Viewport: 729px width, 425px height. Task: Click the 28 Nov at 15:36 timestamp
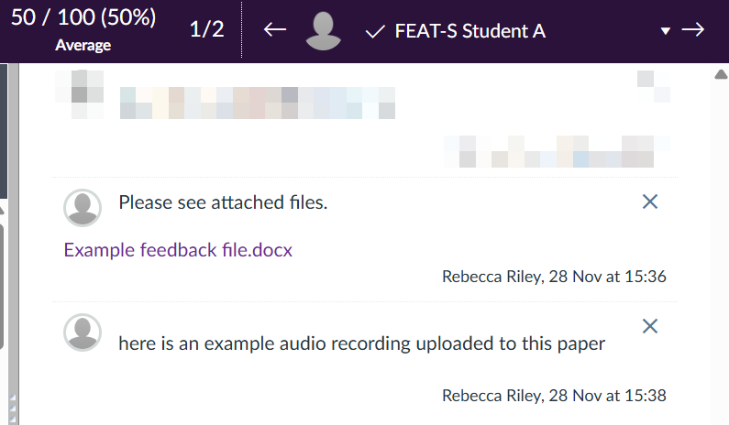(607, 276)
